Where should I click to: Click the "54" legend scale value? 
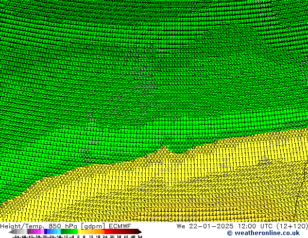[140, 237]
